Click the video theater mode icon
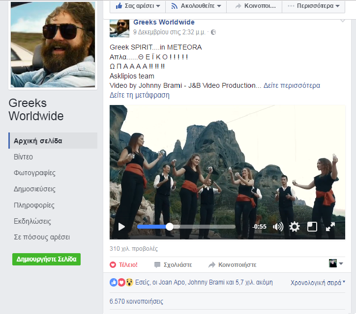Image resolution: width=356 pixels, height=314 pixels. [312, 227]
